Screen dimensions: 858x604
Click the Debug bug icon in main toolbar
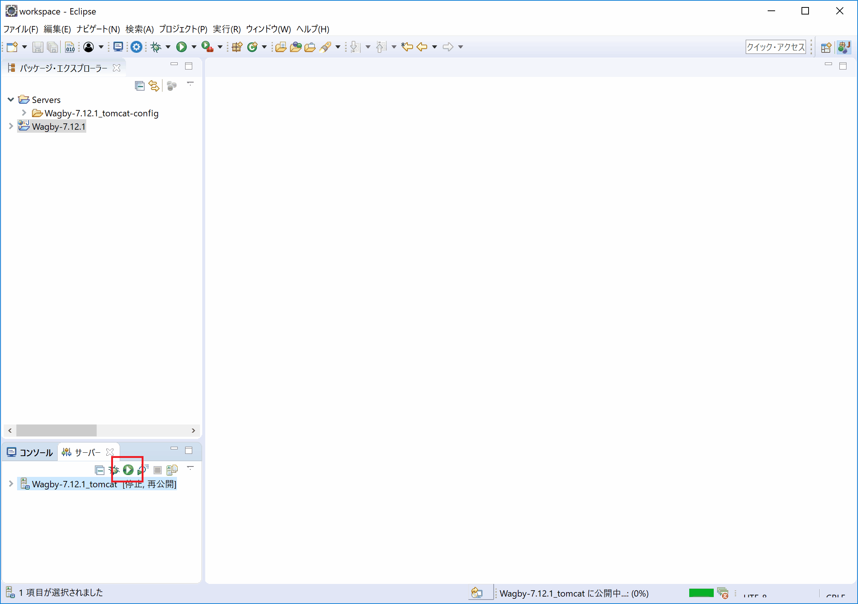[156, 47]
